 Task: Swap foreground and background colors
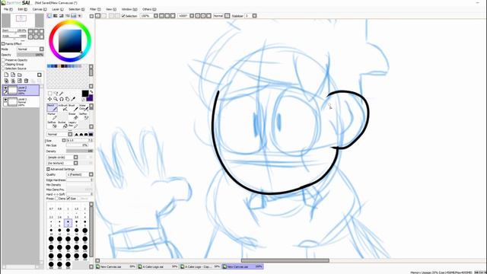pos(91,92)
